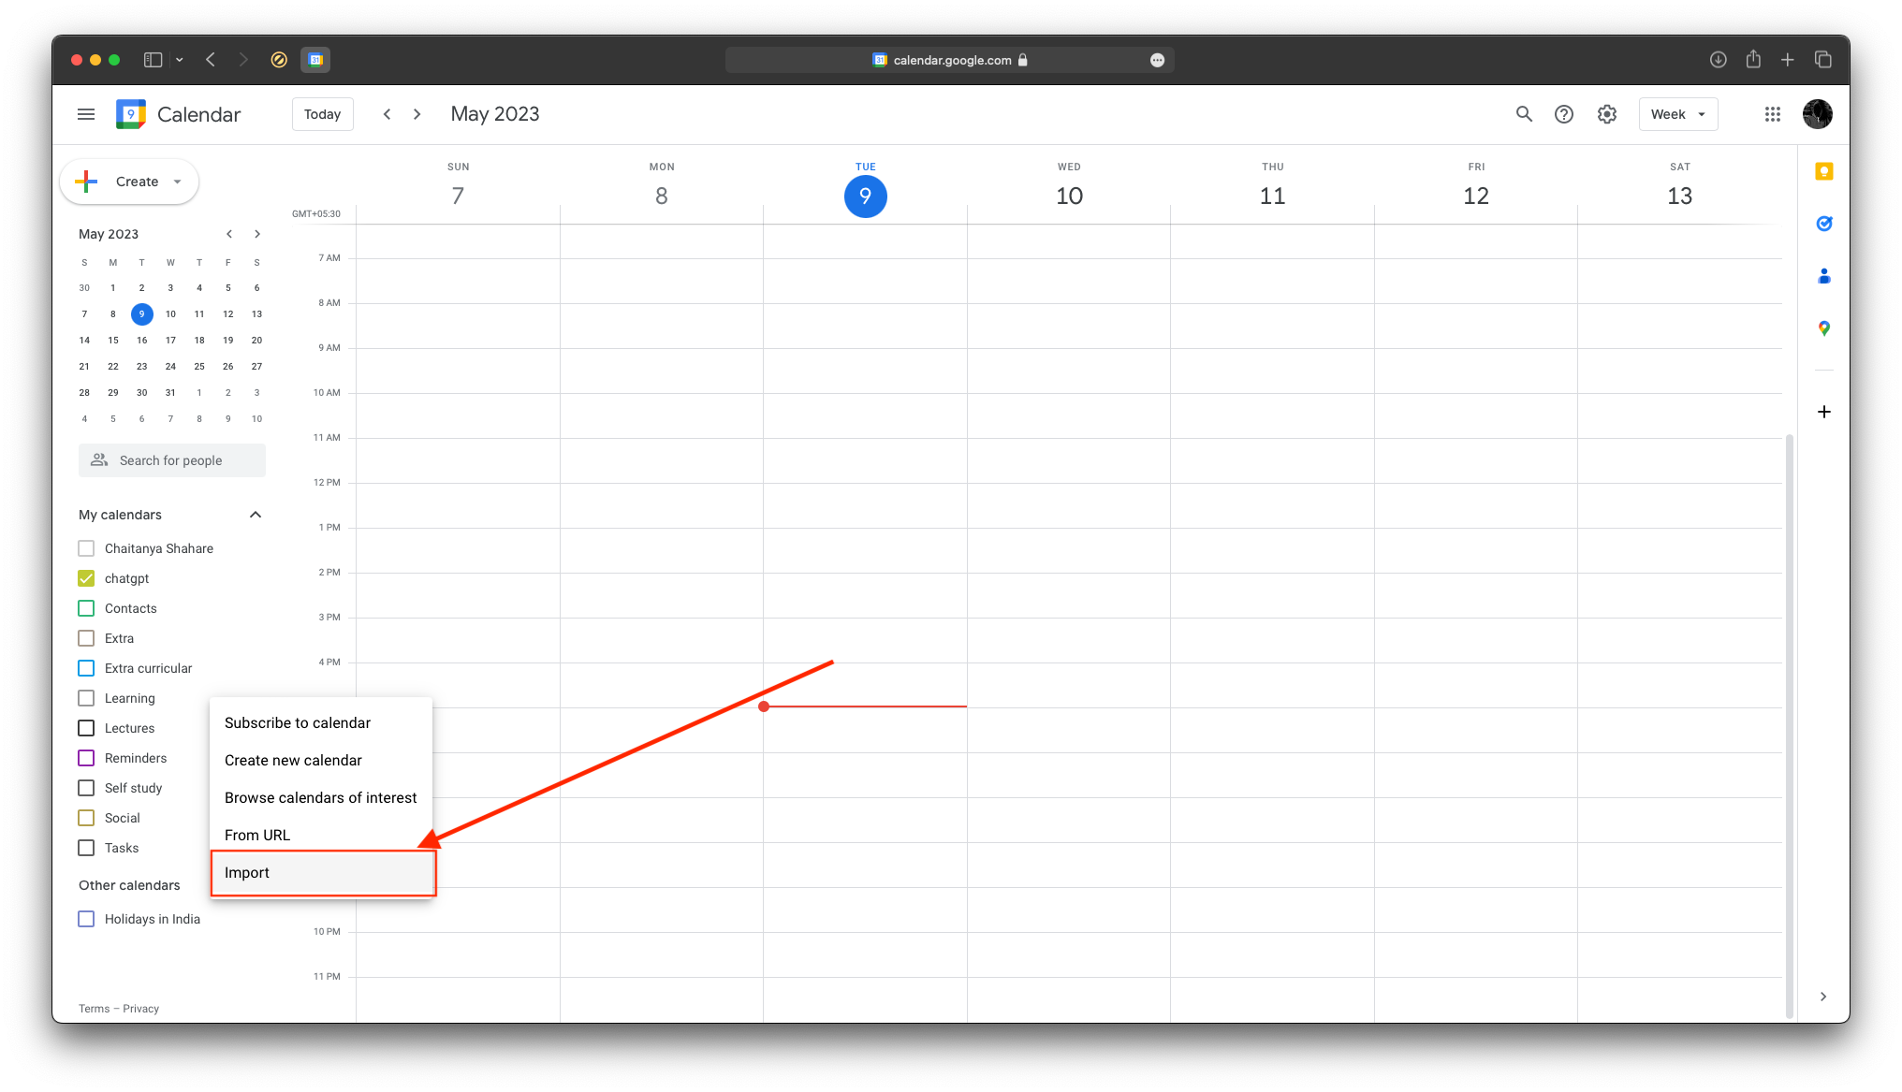Image resolution: width=1902 pixels, height=1092 pixels.
Task: Click forward navigation arrow for next week
Action: (416, 113)
